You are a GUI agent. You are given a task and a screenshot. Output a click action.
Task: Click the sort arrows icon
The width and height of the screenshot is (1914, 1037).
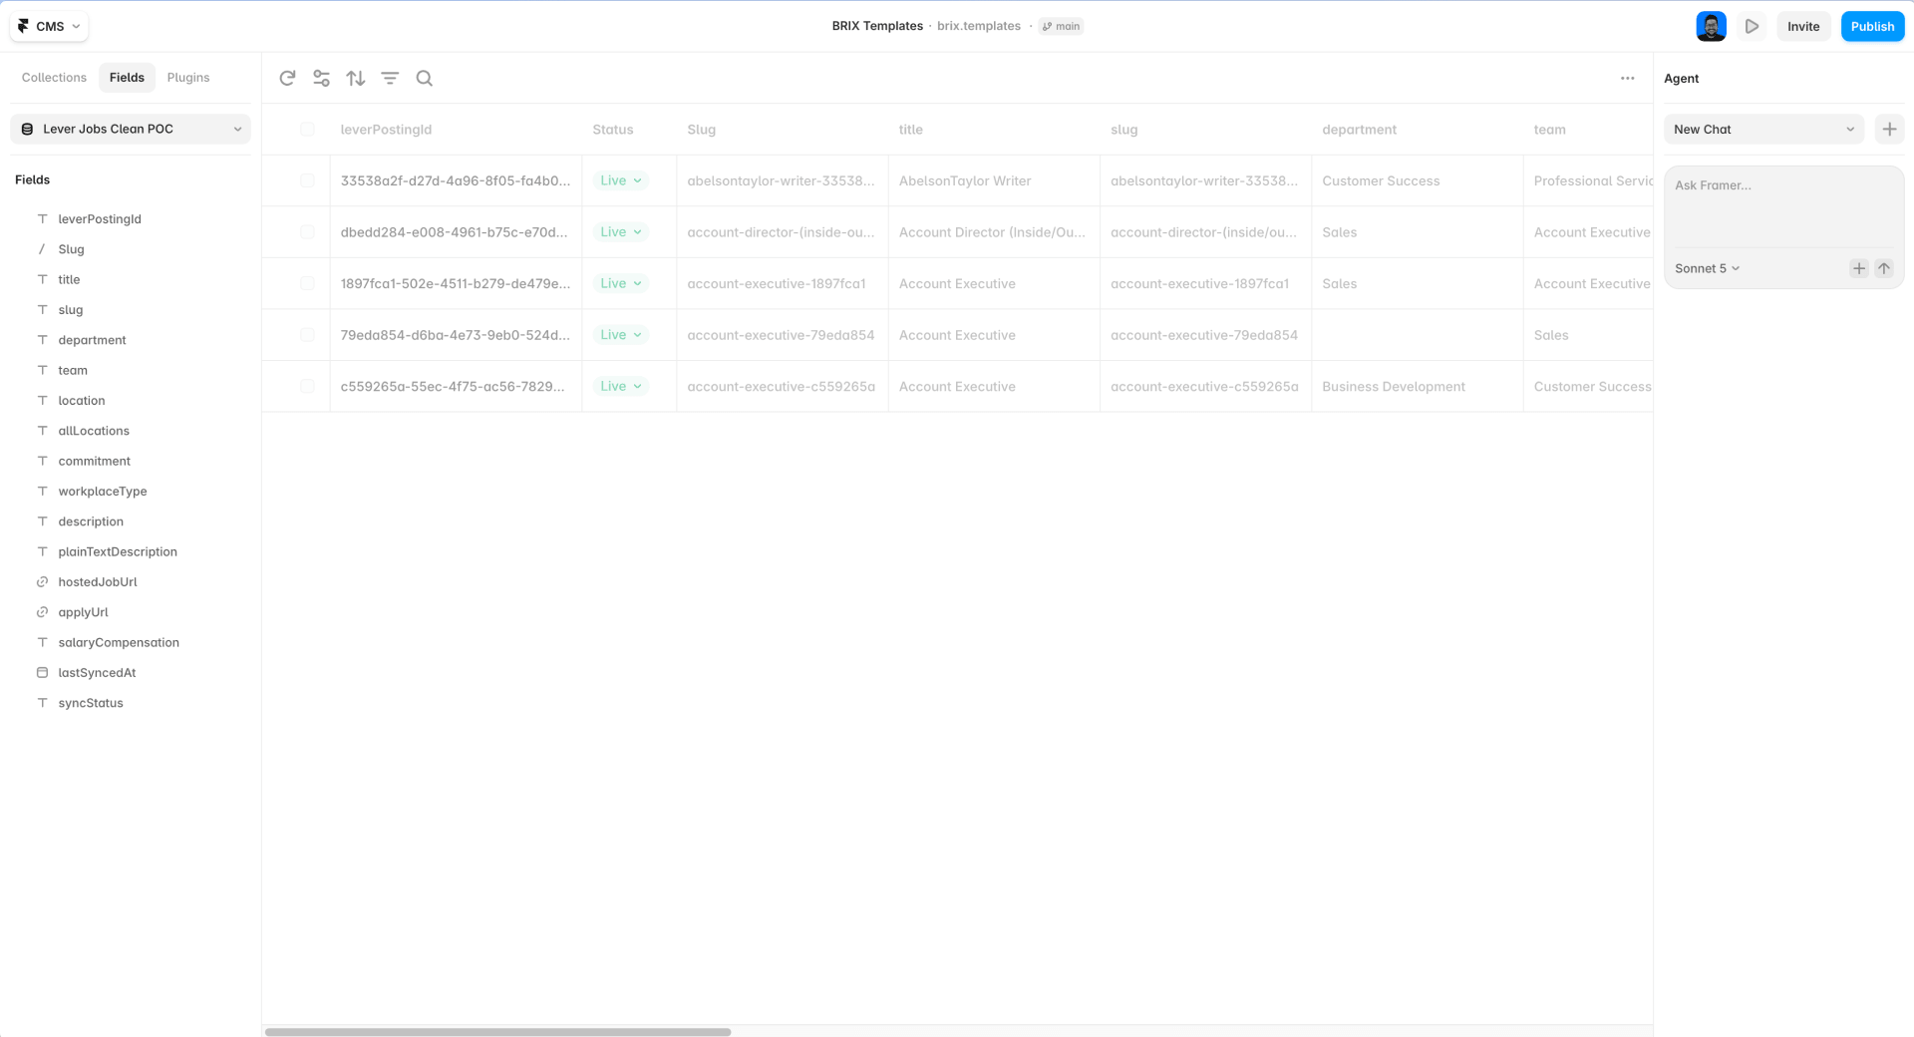(356, 78)
